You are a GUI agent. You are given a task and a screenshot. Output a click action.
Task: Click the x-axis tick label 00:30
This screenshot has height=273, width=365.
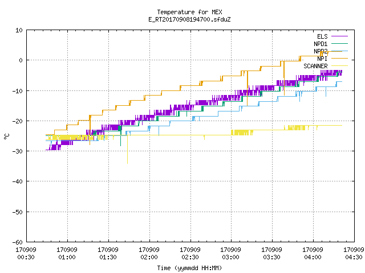(x=26, y=257)
